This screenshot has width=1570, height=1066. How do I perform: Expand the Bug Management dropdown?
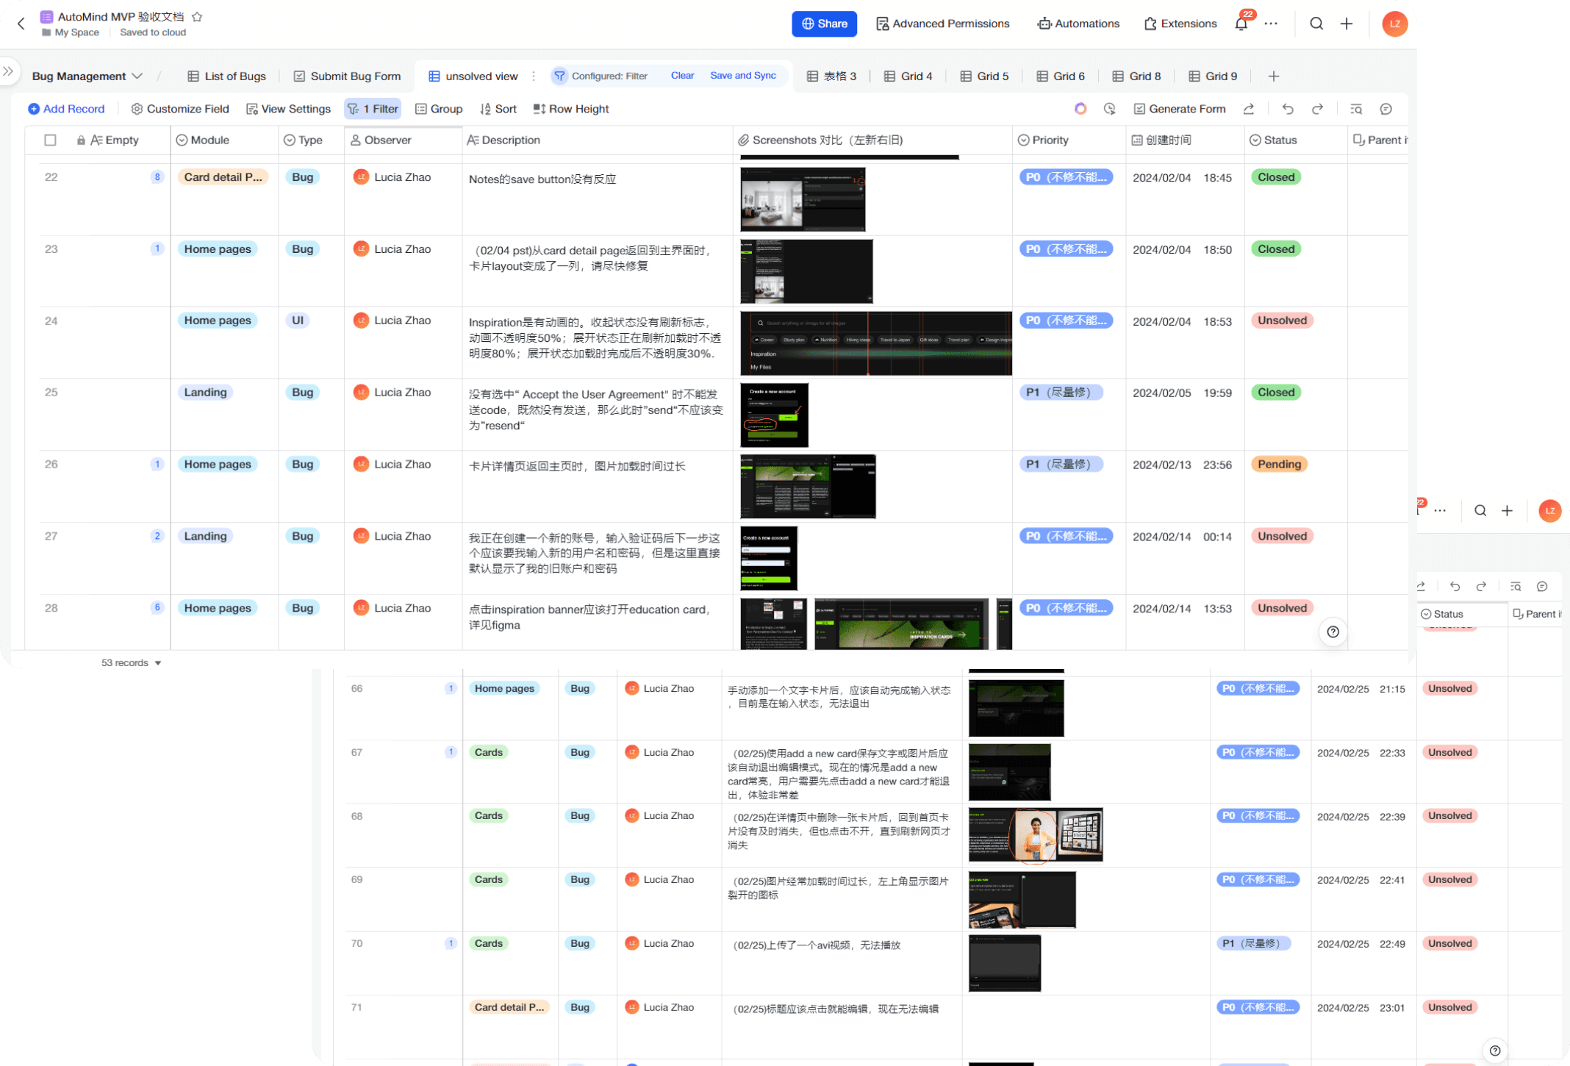(87, 76)
